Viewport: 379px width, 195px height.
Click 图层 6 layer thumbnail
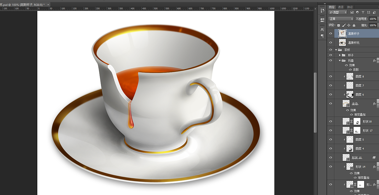(x=350, y=95)
